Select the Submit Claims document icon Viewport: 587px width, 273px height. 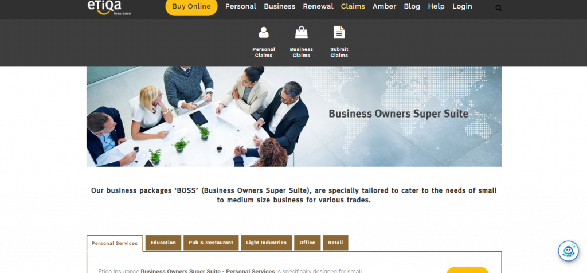[x=339, y=33]
